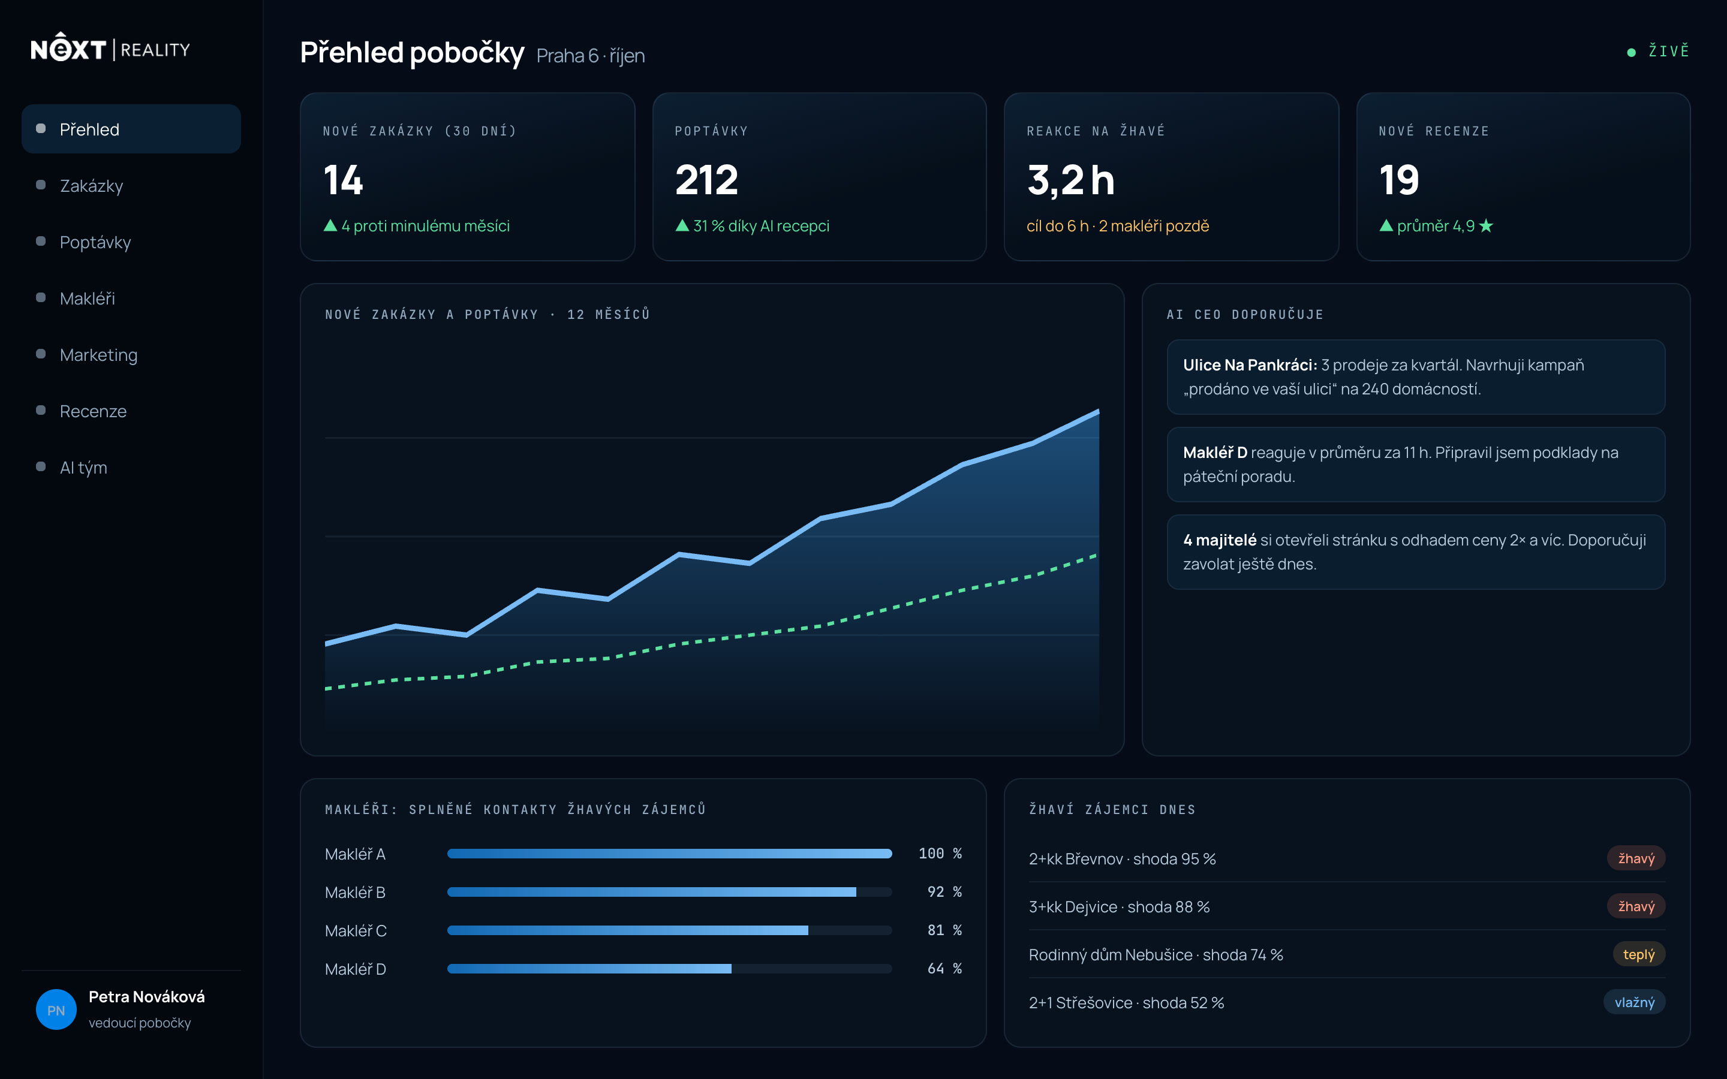
Task: Click the Praha 6 · říjen subtitle
Action: tap(590, 56)
